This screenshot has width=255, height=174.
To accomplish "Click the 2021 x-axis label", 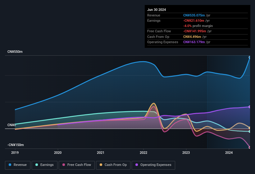I will (101, 153).
